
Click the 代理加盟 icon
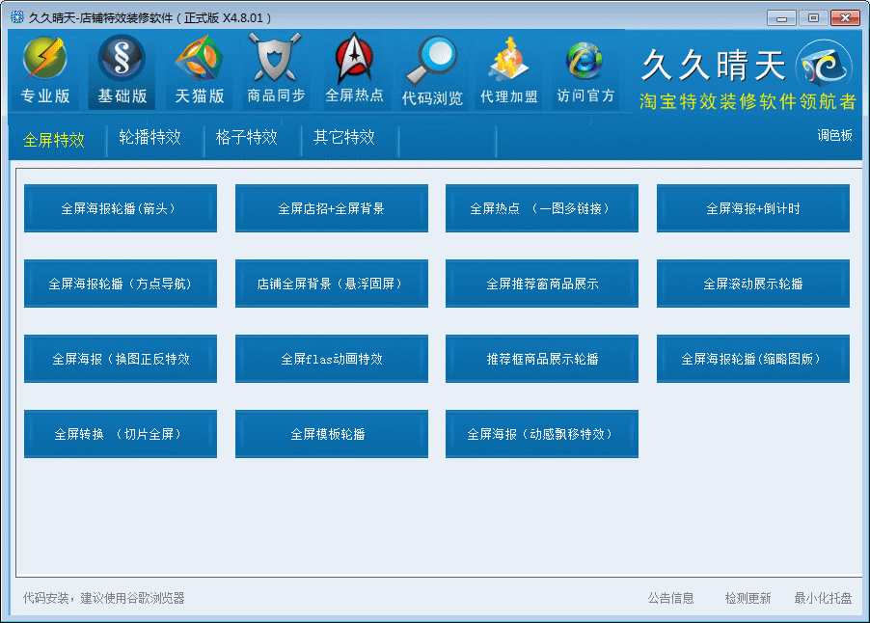coord(508,60)
